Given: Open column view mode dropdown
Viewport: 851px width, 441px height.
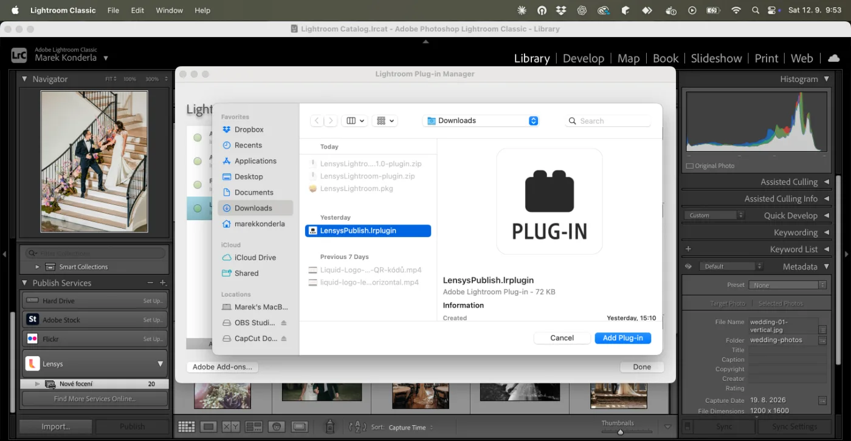Looking at the screenshot, I should point(355,121).
